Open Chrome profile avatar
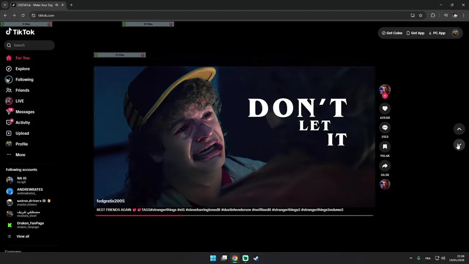 click(455, 15)
